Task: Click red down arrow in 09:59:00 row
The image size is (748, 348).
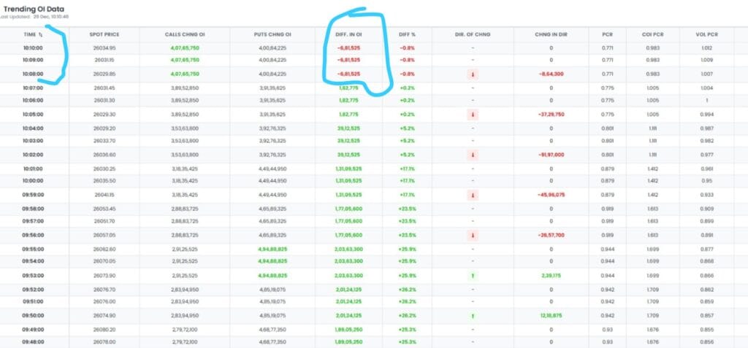Action: (473, 196)
